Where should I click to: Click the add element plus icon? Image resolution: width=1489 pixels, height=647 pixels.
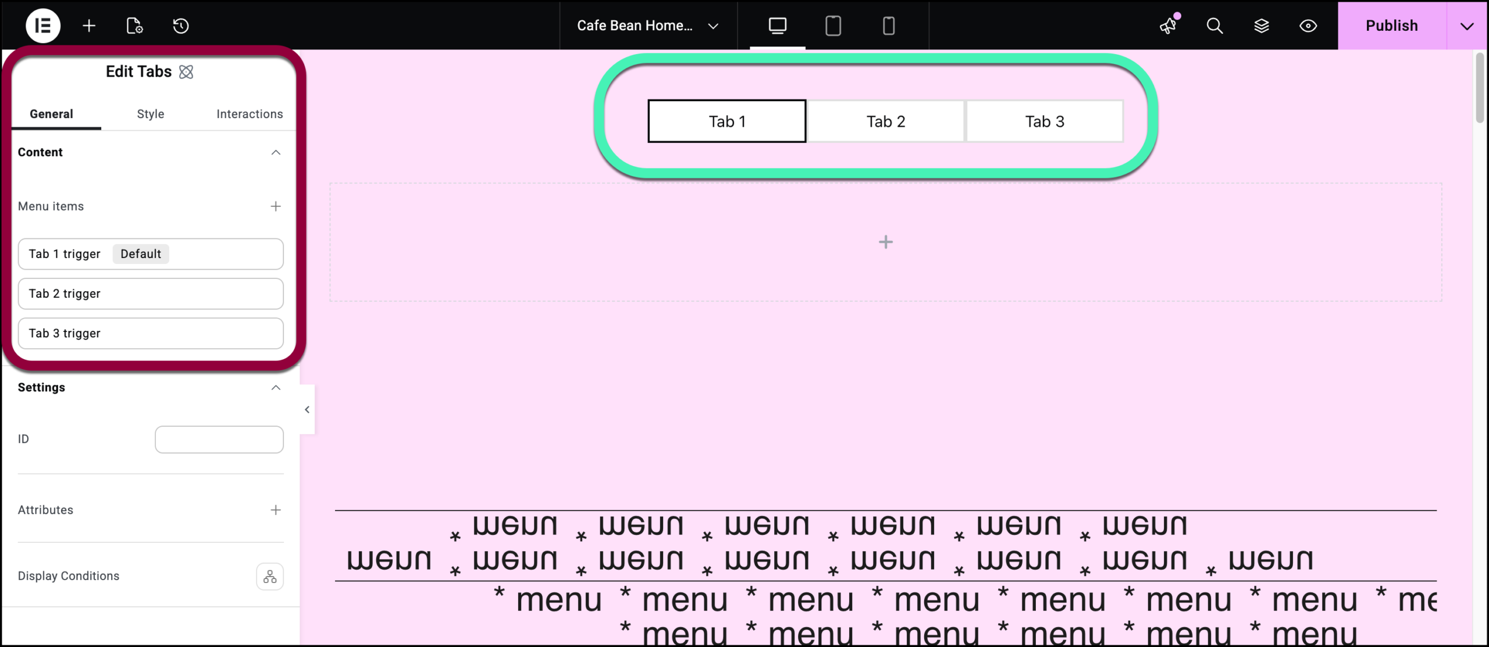(89, 26)
